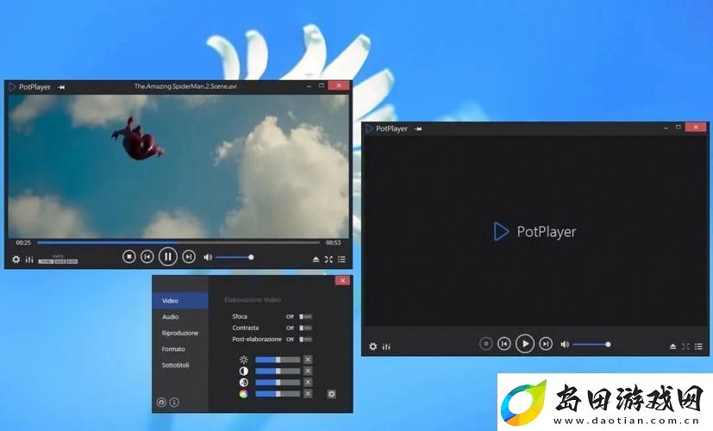Image resolution: width=713 pixels, height=431 pixels.
Task: Reset brightness with its X button
Action: (308, 359)
